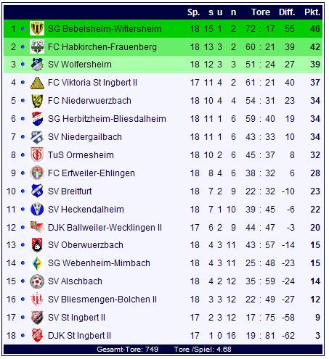This screenshot has width=329, height=359.
Task: Click the SV Alschbach football emblem
Action: coord(37,281)
